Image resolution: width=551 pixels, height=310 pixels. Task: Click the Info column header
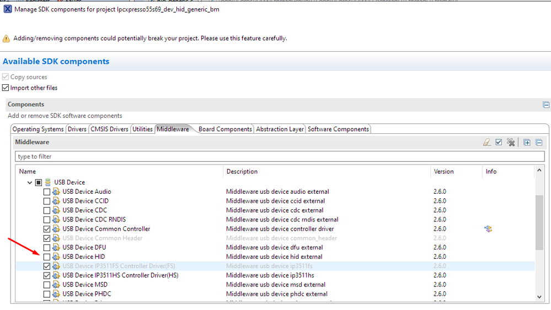[508, 171]
